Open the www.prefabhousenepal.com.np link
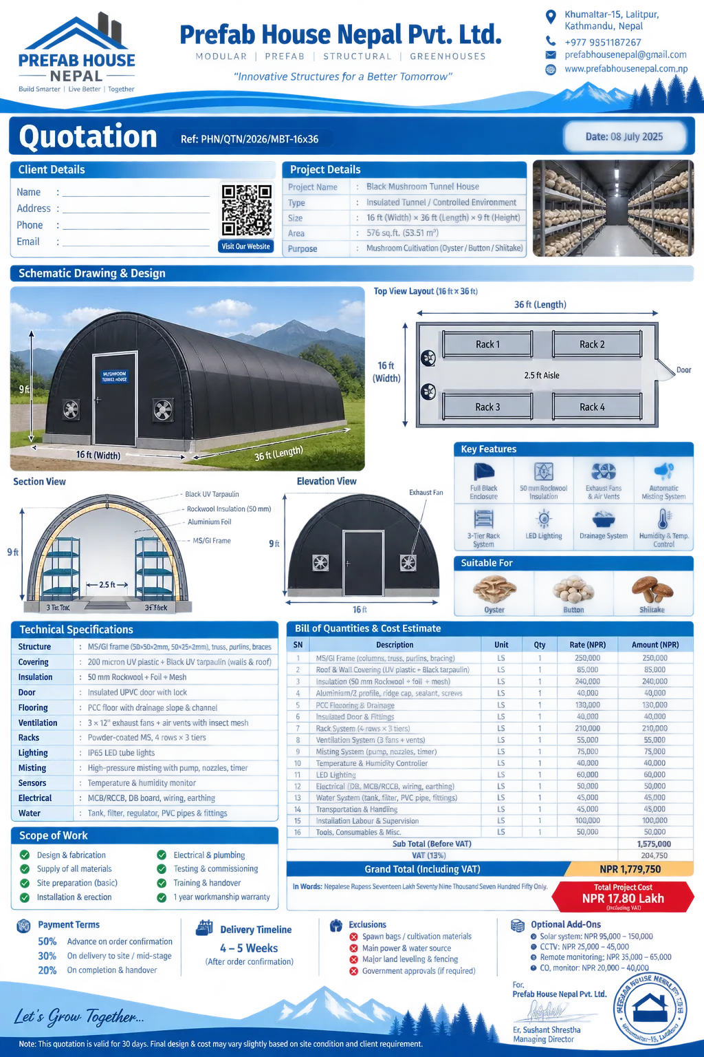 [x=626, y=69]
